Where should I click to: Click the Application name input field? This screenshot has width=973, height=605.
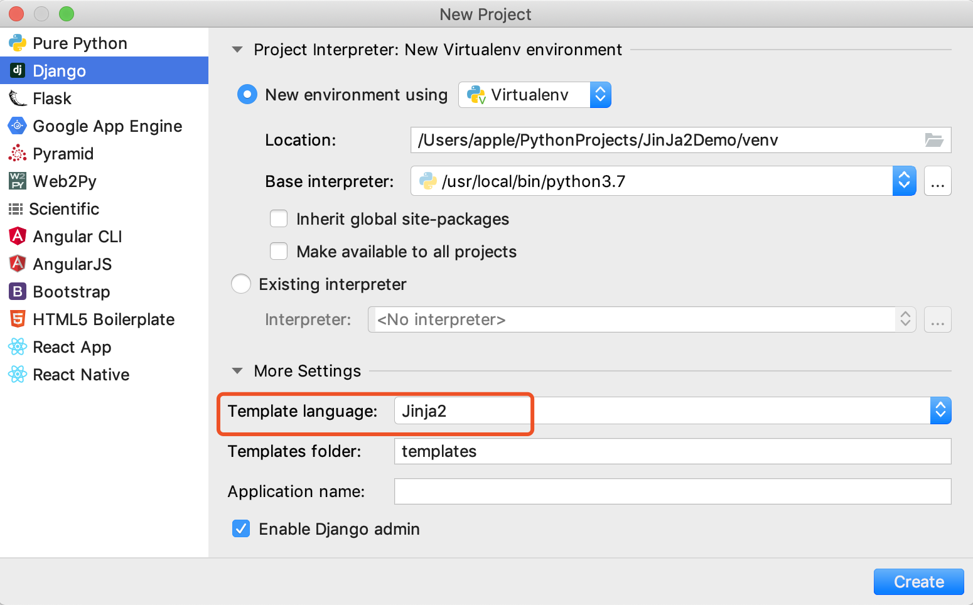672,491
